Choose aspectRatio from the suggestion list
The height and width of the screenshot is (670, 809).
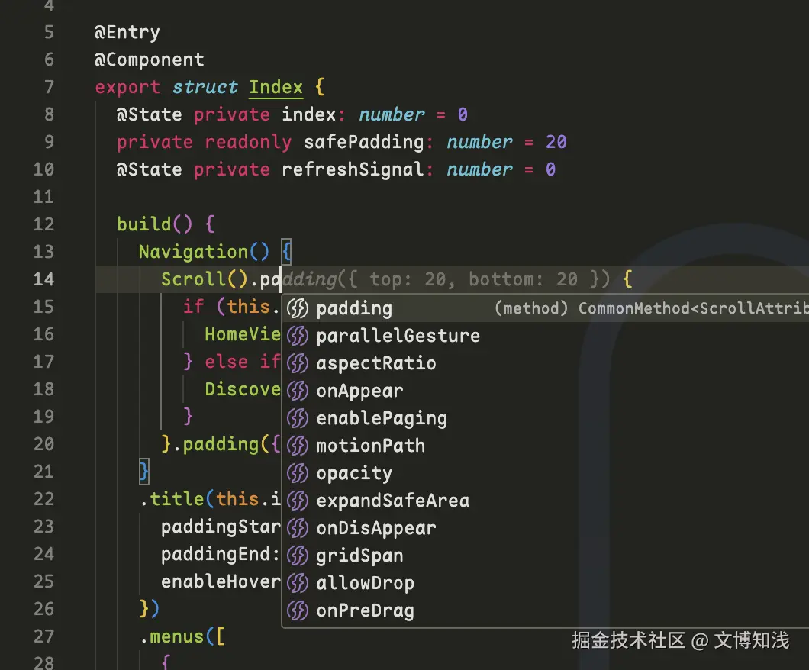coord(546,363)
